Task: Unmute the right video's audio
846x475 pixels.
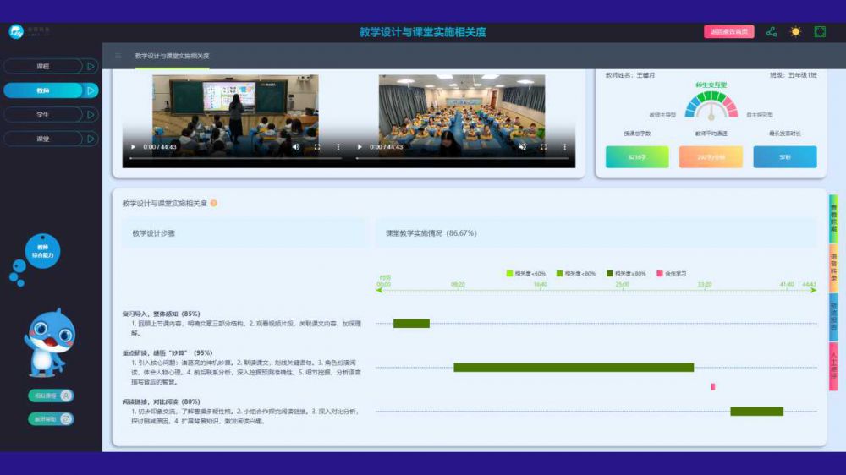Action: click(x=522, y=147)
